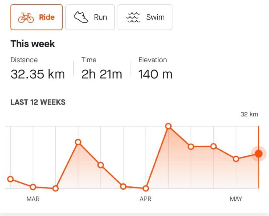This screenshot has width=269, height=216.
Task: Click the LAST 12 WEEKS heading
Action: (x=38, y=102)
